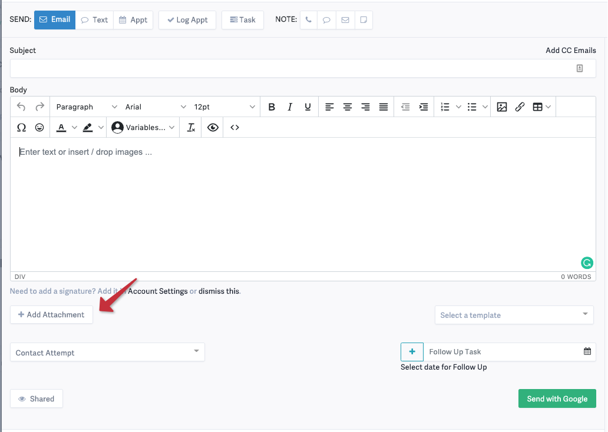Viewport: 608px width, 432px height.
Task: Expand the Contact Attempt dropdown
Action: (107, 352)
